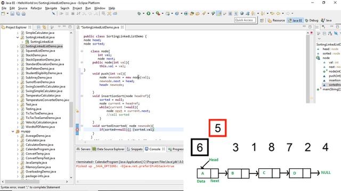Open the Window menu
The height and width of the screenshot is (191, 341).
pos(100,8)
